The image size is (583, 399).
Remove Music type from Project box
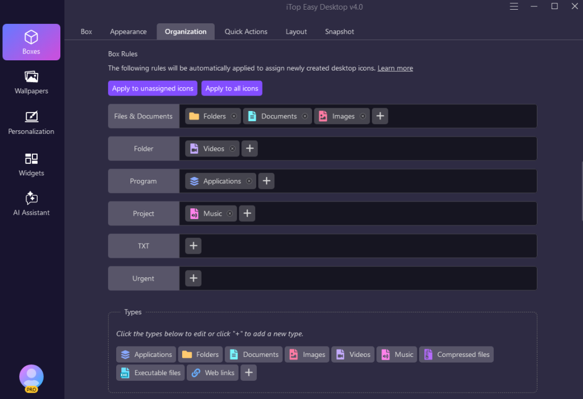coord(230,213)
